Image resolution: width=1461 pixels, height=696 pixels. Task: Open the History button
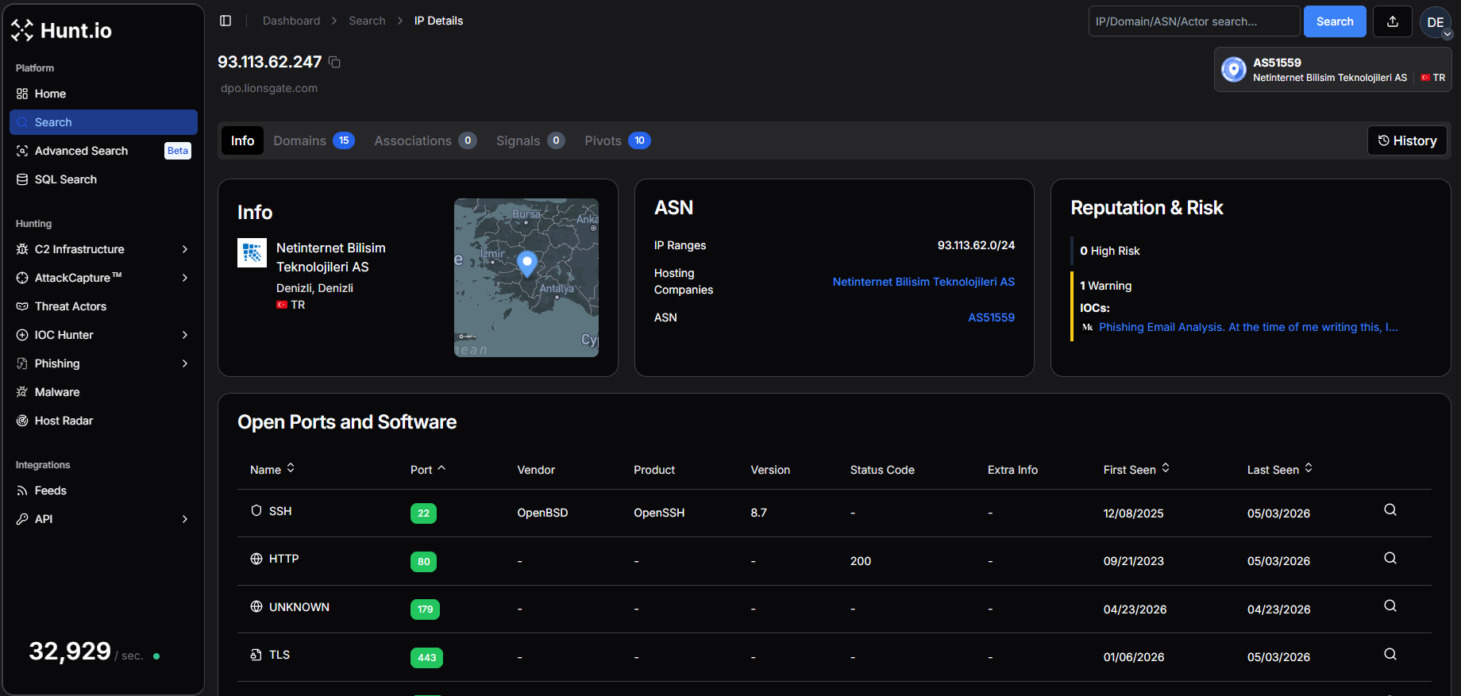tap(1407, 140)
